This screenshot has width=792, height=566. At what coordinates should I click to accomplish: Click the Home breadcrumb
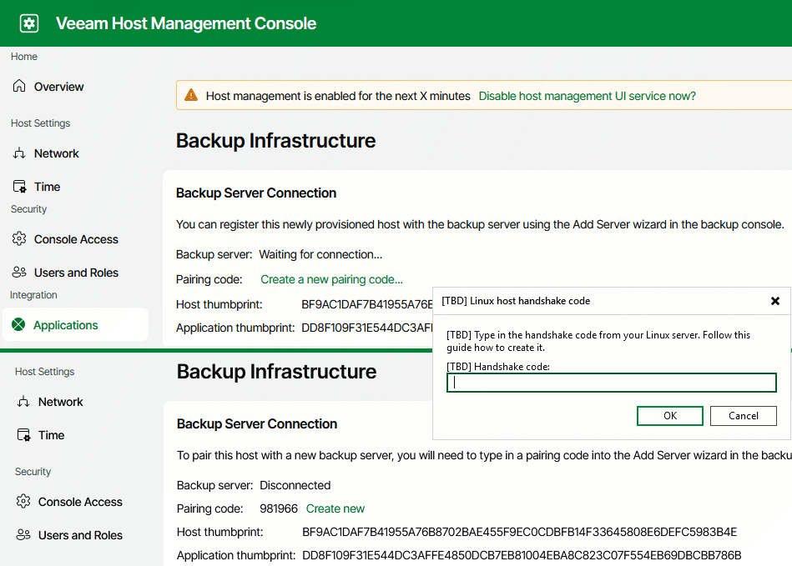(x=23, y=56)
